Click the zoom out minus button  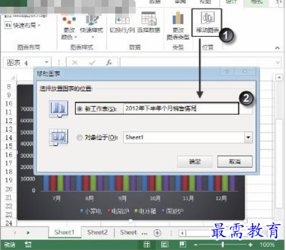point(196,244)
